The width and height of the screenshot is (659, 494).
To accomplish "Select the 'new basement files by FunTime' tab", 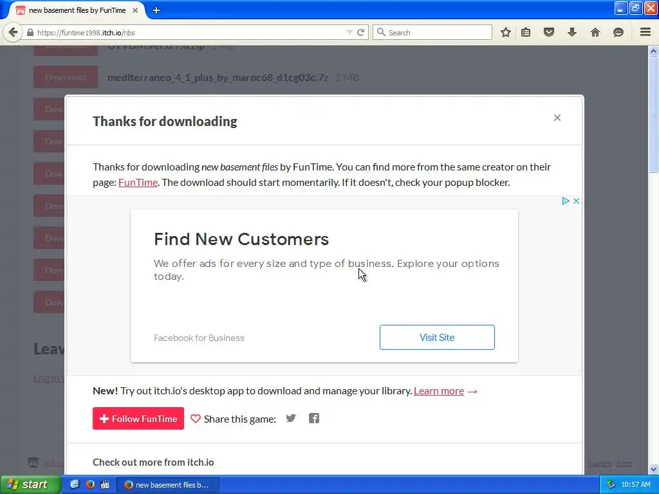I will (x=77, y=10).
